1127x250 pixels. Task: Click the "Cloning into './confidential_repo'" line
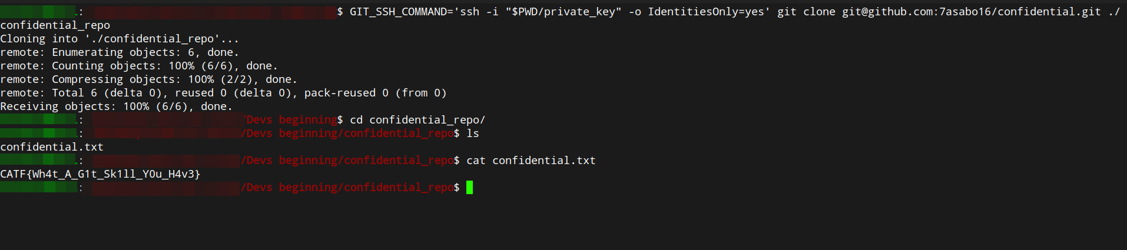120,39
